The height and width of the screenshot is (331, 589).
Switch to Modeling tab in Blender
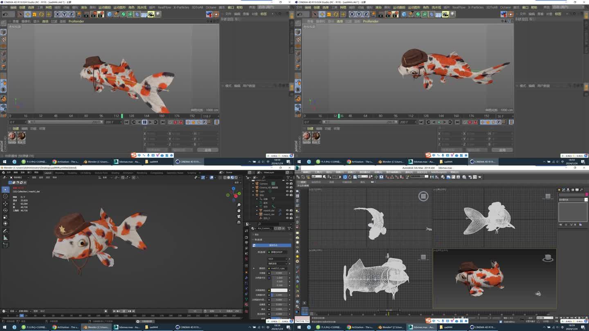(60, 173)
